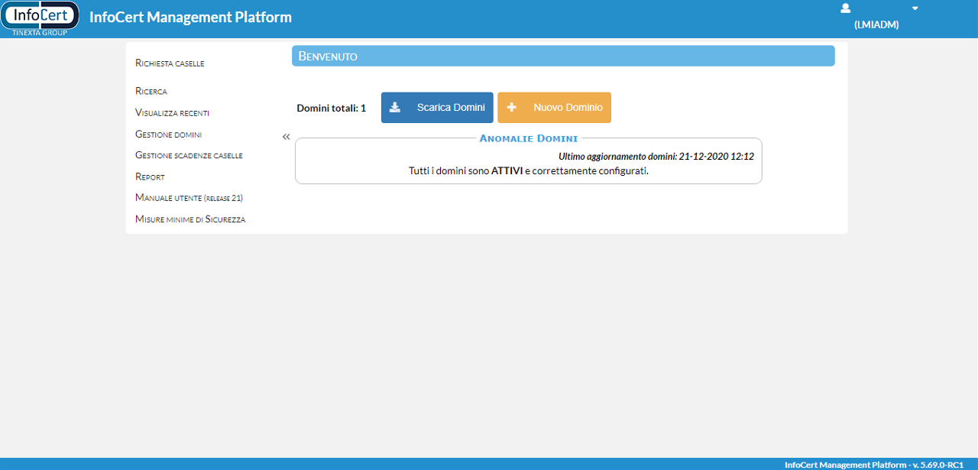Open the LMIADM account menu

pos(876,24)
